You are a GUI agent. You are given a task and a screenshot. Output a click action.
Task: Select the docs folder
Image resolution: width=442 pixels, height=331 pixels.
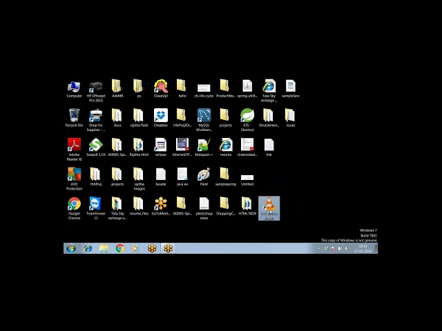(x=117, y=118)
